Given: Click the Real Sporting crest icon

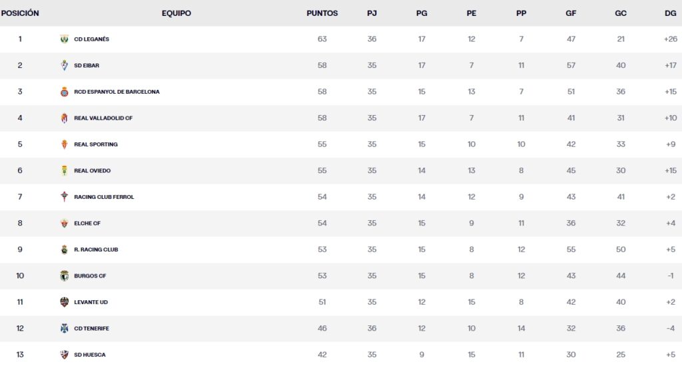Looking at the screenshot, I should point(65,144).
